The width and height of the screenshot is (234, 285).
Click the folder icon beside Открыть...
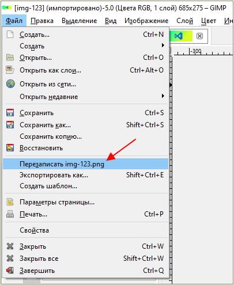coord(10,58)
